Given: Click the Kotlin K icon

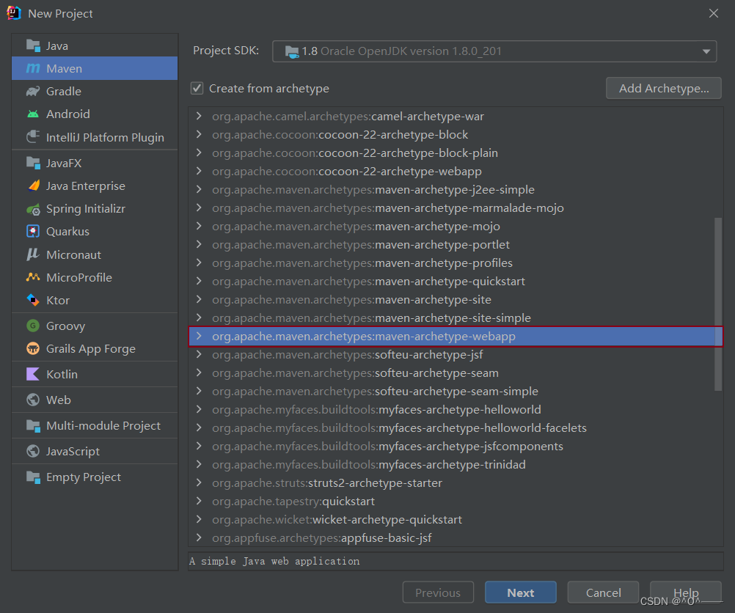Looking at the screenshot, I should point(33,374).
